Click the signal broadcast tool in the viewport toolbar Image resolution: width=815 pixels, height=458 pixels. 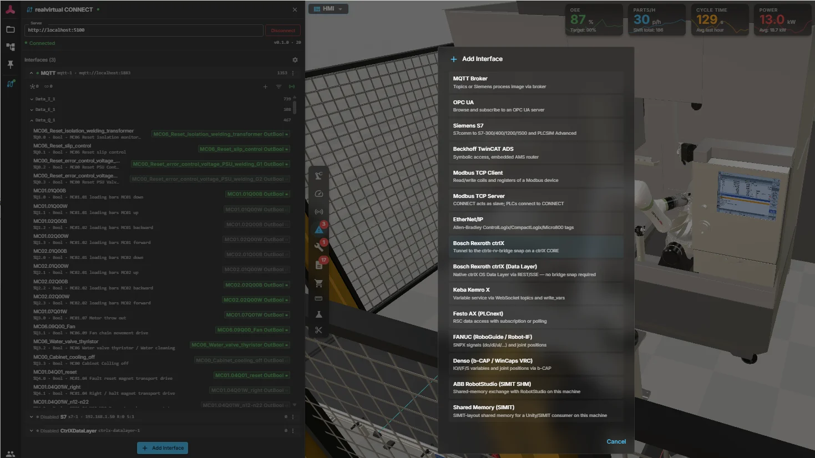coord(318,212)
